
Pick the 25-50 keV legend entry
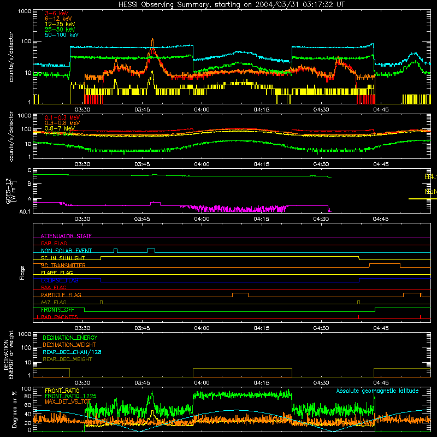tap(60, 29)
